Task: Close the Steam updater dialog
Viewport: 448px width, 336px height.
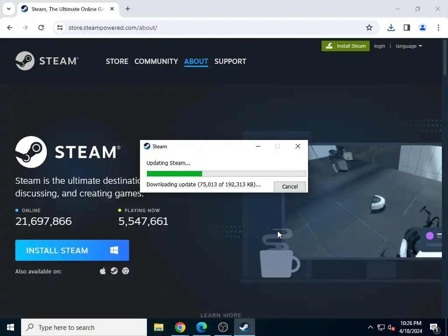Action: [x=297, y=146]
